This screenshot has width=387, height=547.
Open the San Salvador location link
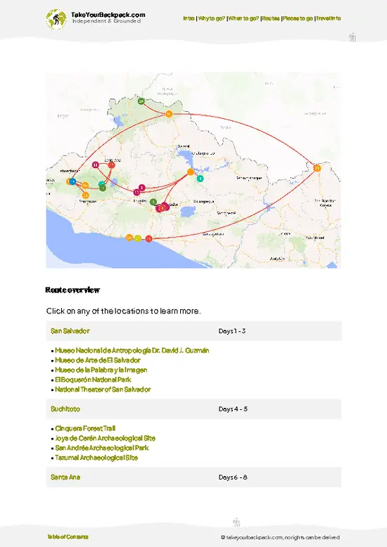tap(70, 330)
